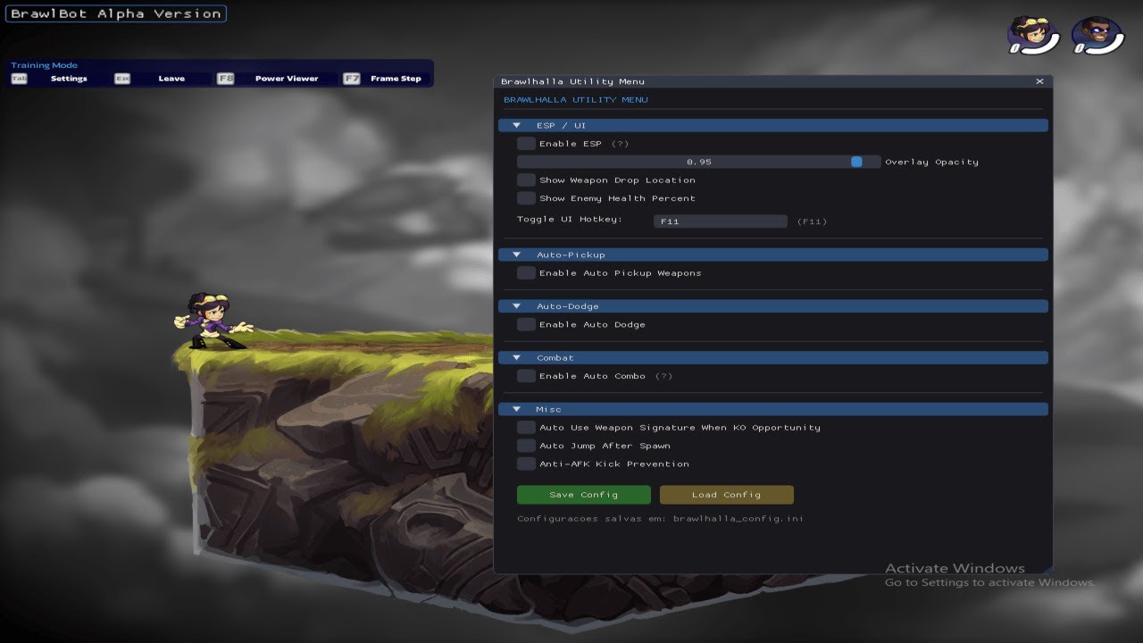Image resolution: width=1143 pixels, height=643 pixels.
Task: Turn on Enable Auto Dodge
Action: tap(526, 325)
